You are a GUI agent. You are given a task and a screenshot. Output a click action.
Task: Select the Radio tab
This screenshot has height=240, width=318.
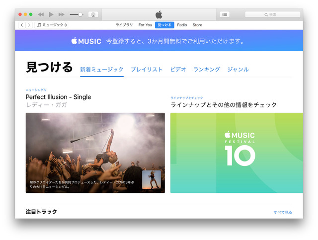182,25
